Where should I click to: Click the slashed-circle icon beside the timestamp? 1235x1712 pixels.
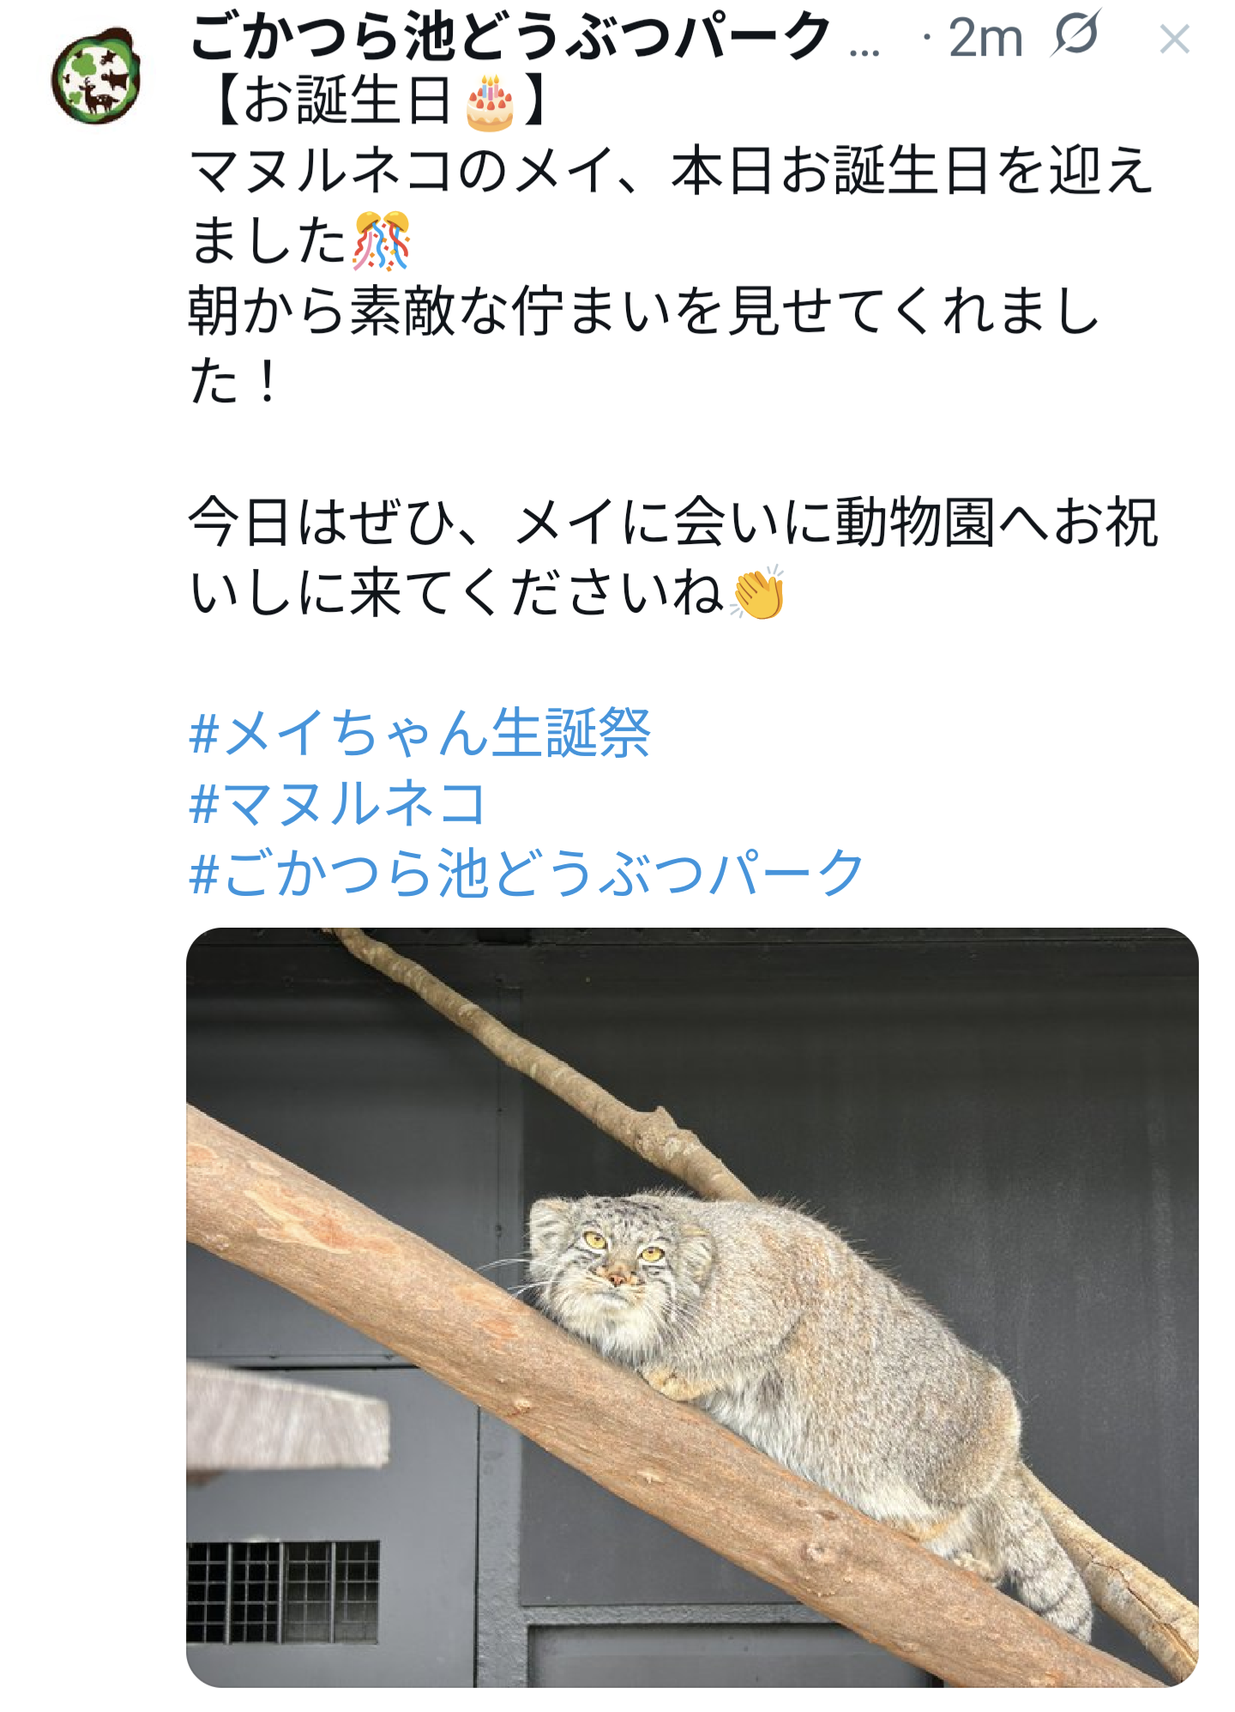coord(1076,36)
